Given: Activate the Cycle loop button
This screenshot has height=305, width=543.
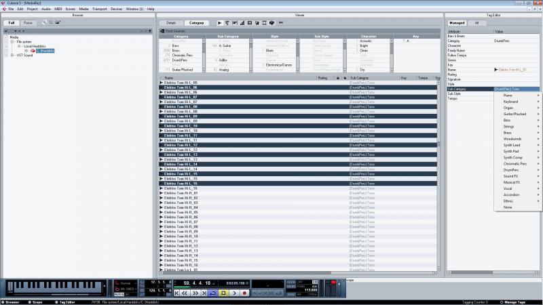Looking at the screenshot, I should pos(213,293).
